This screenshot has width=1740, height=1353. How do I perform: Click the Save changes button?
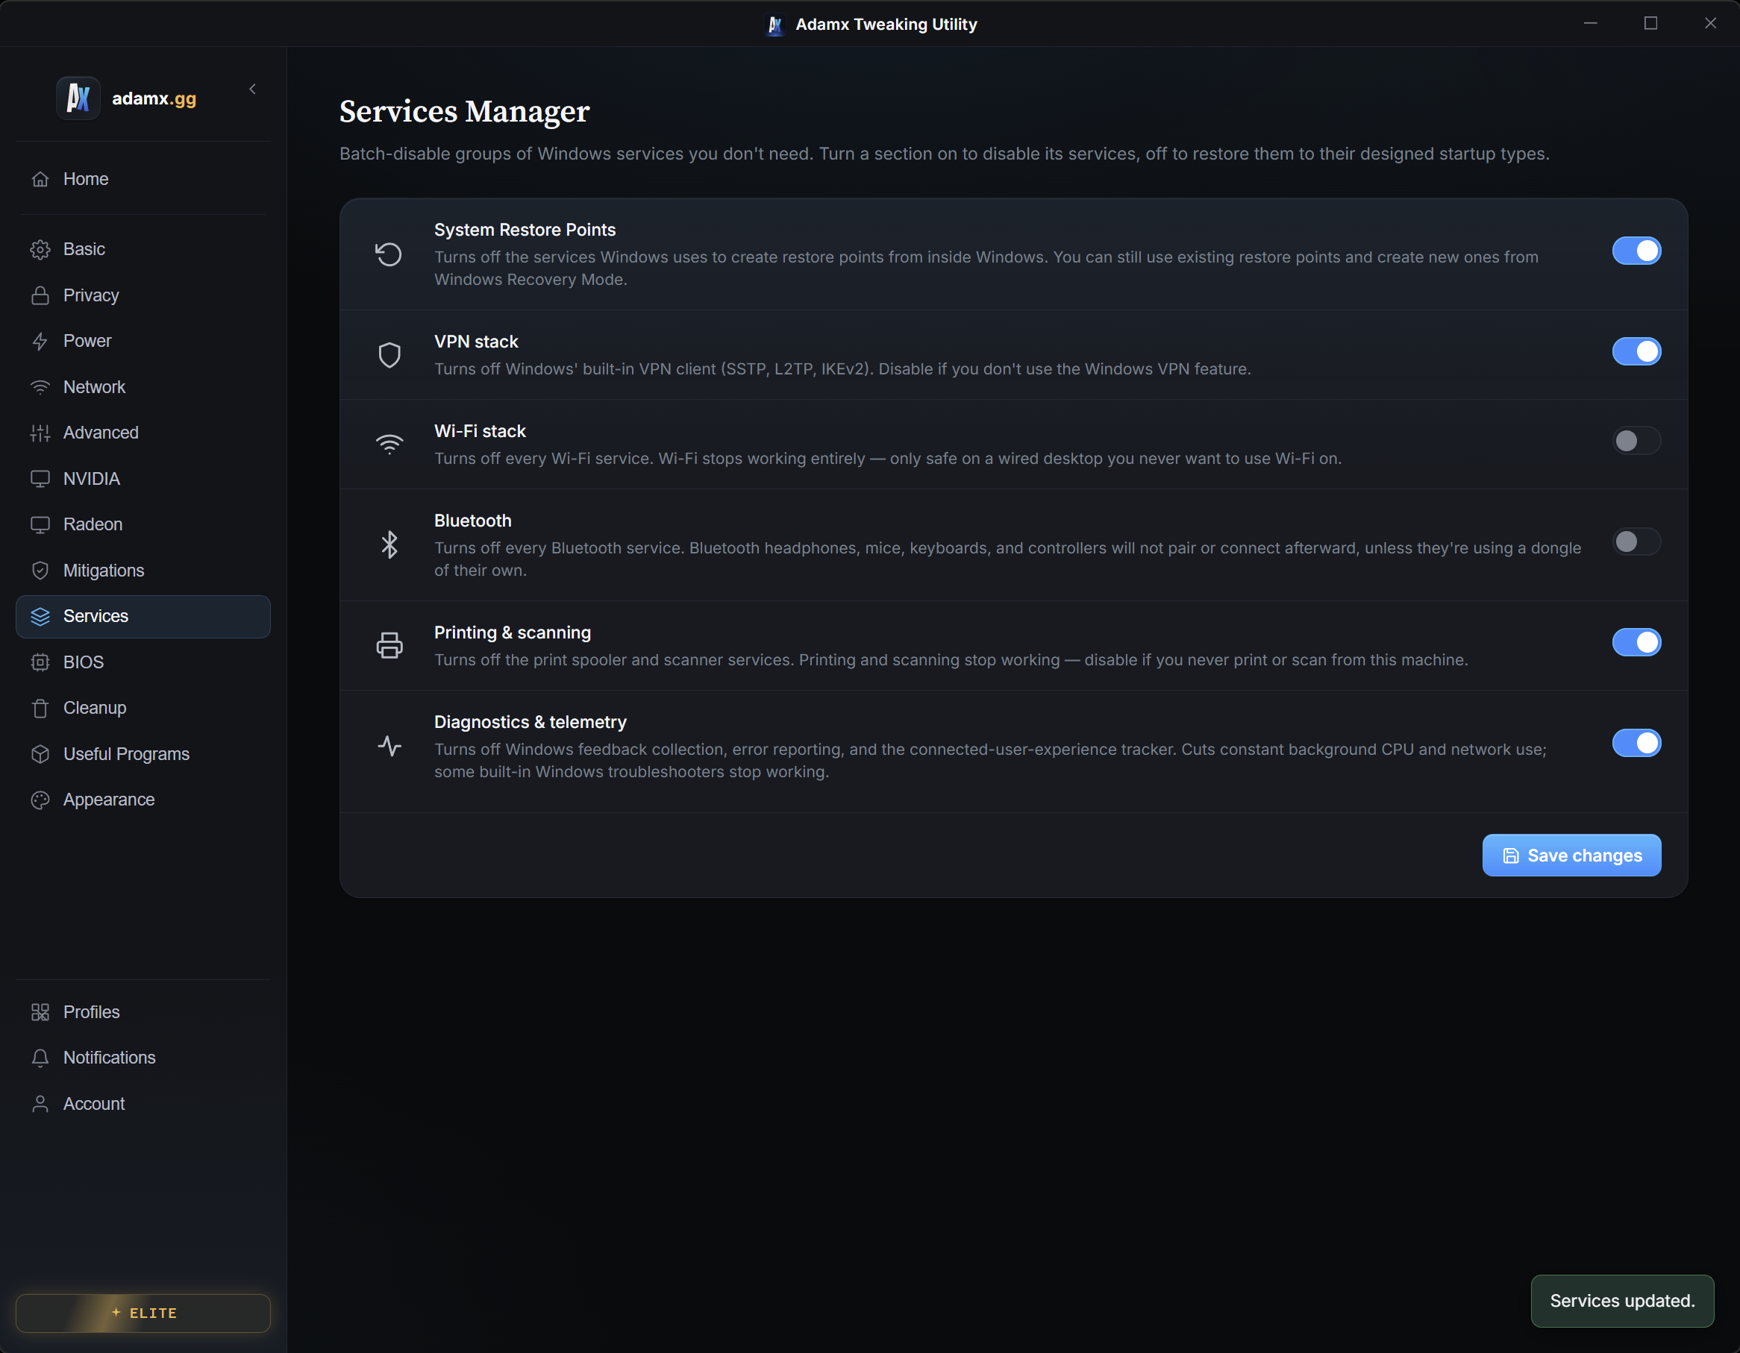pos(1571,856)
